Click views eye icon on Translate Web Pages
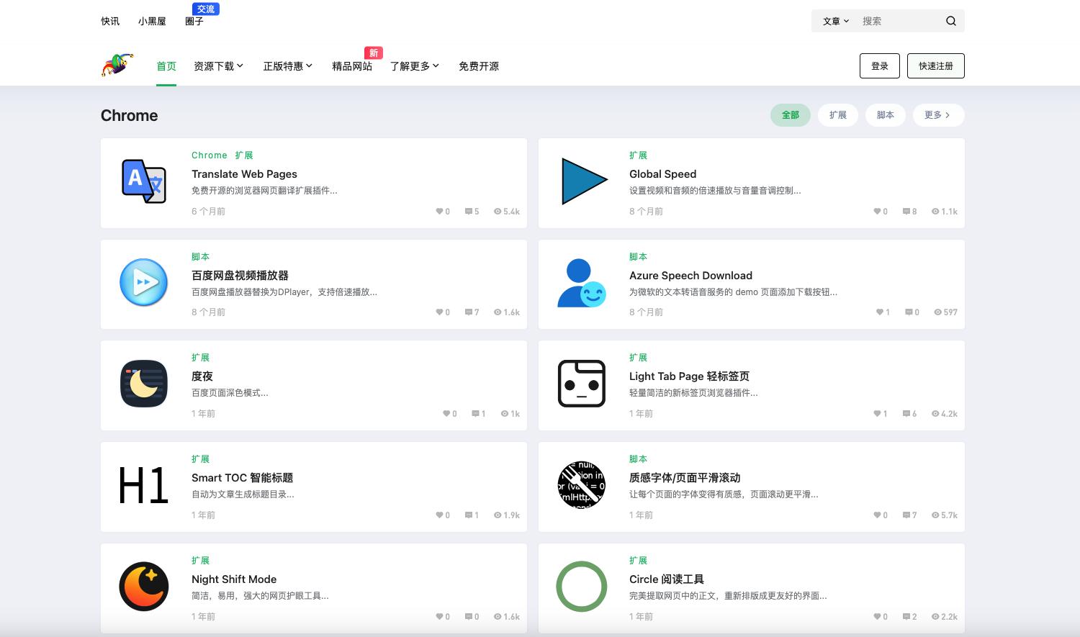This screenshot has height=637, width=1080. [x=498, y=212]
